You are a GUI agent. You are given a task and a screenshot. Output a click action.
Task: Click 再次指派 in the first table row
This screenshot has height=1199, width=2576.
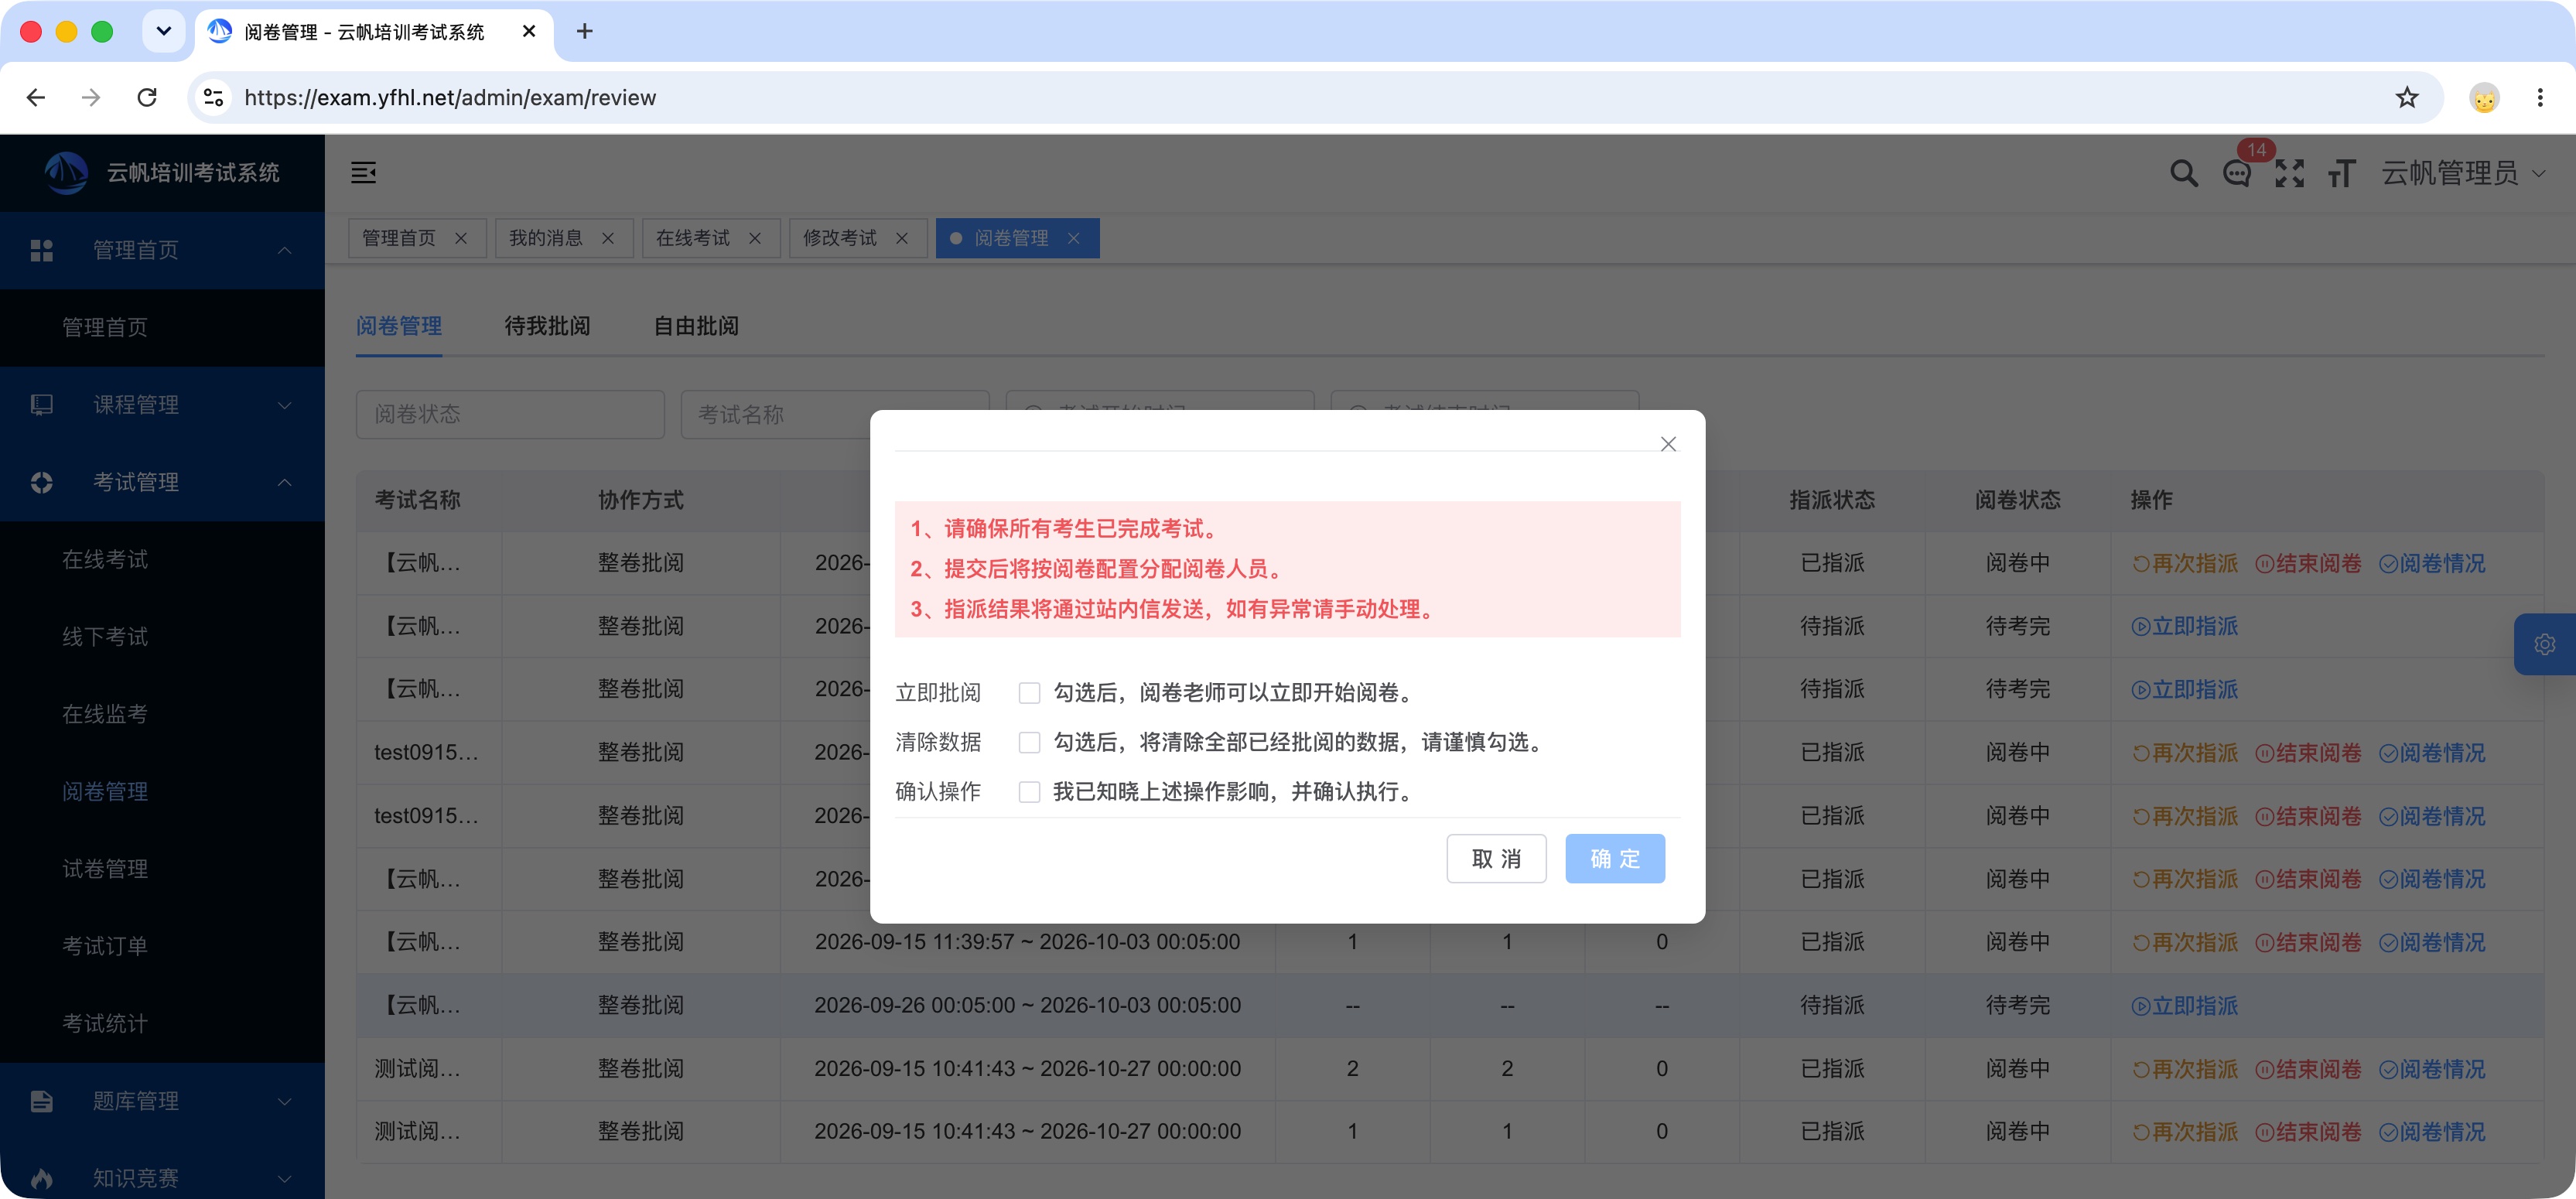pos(2184,563)
